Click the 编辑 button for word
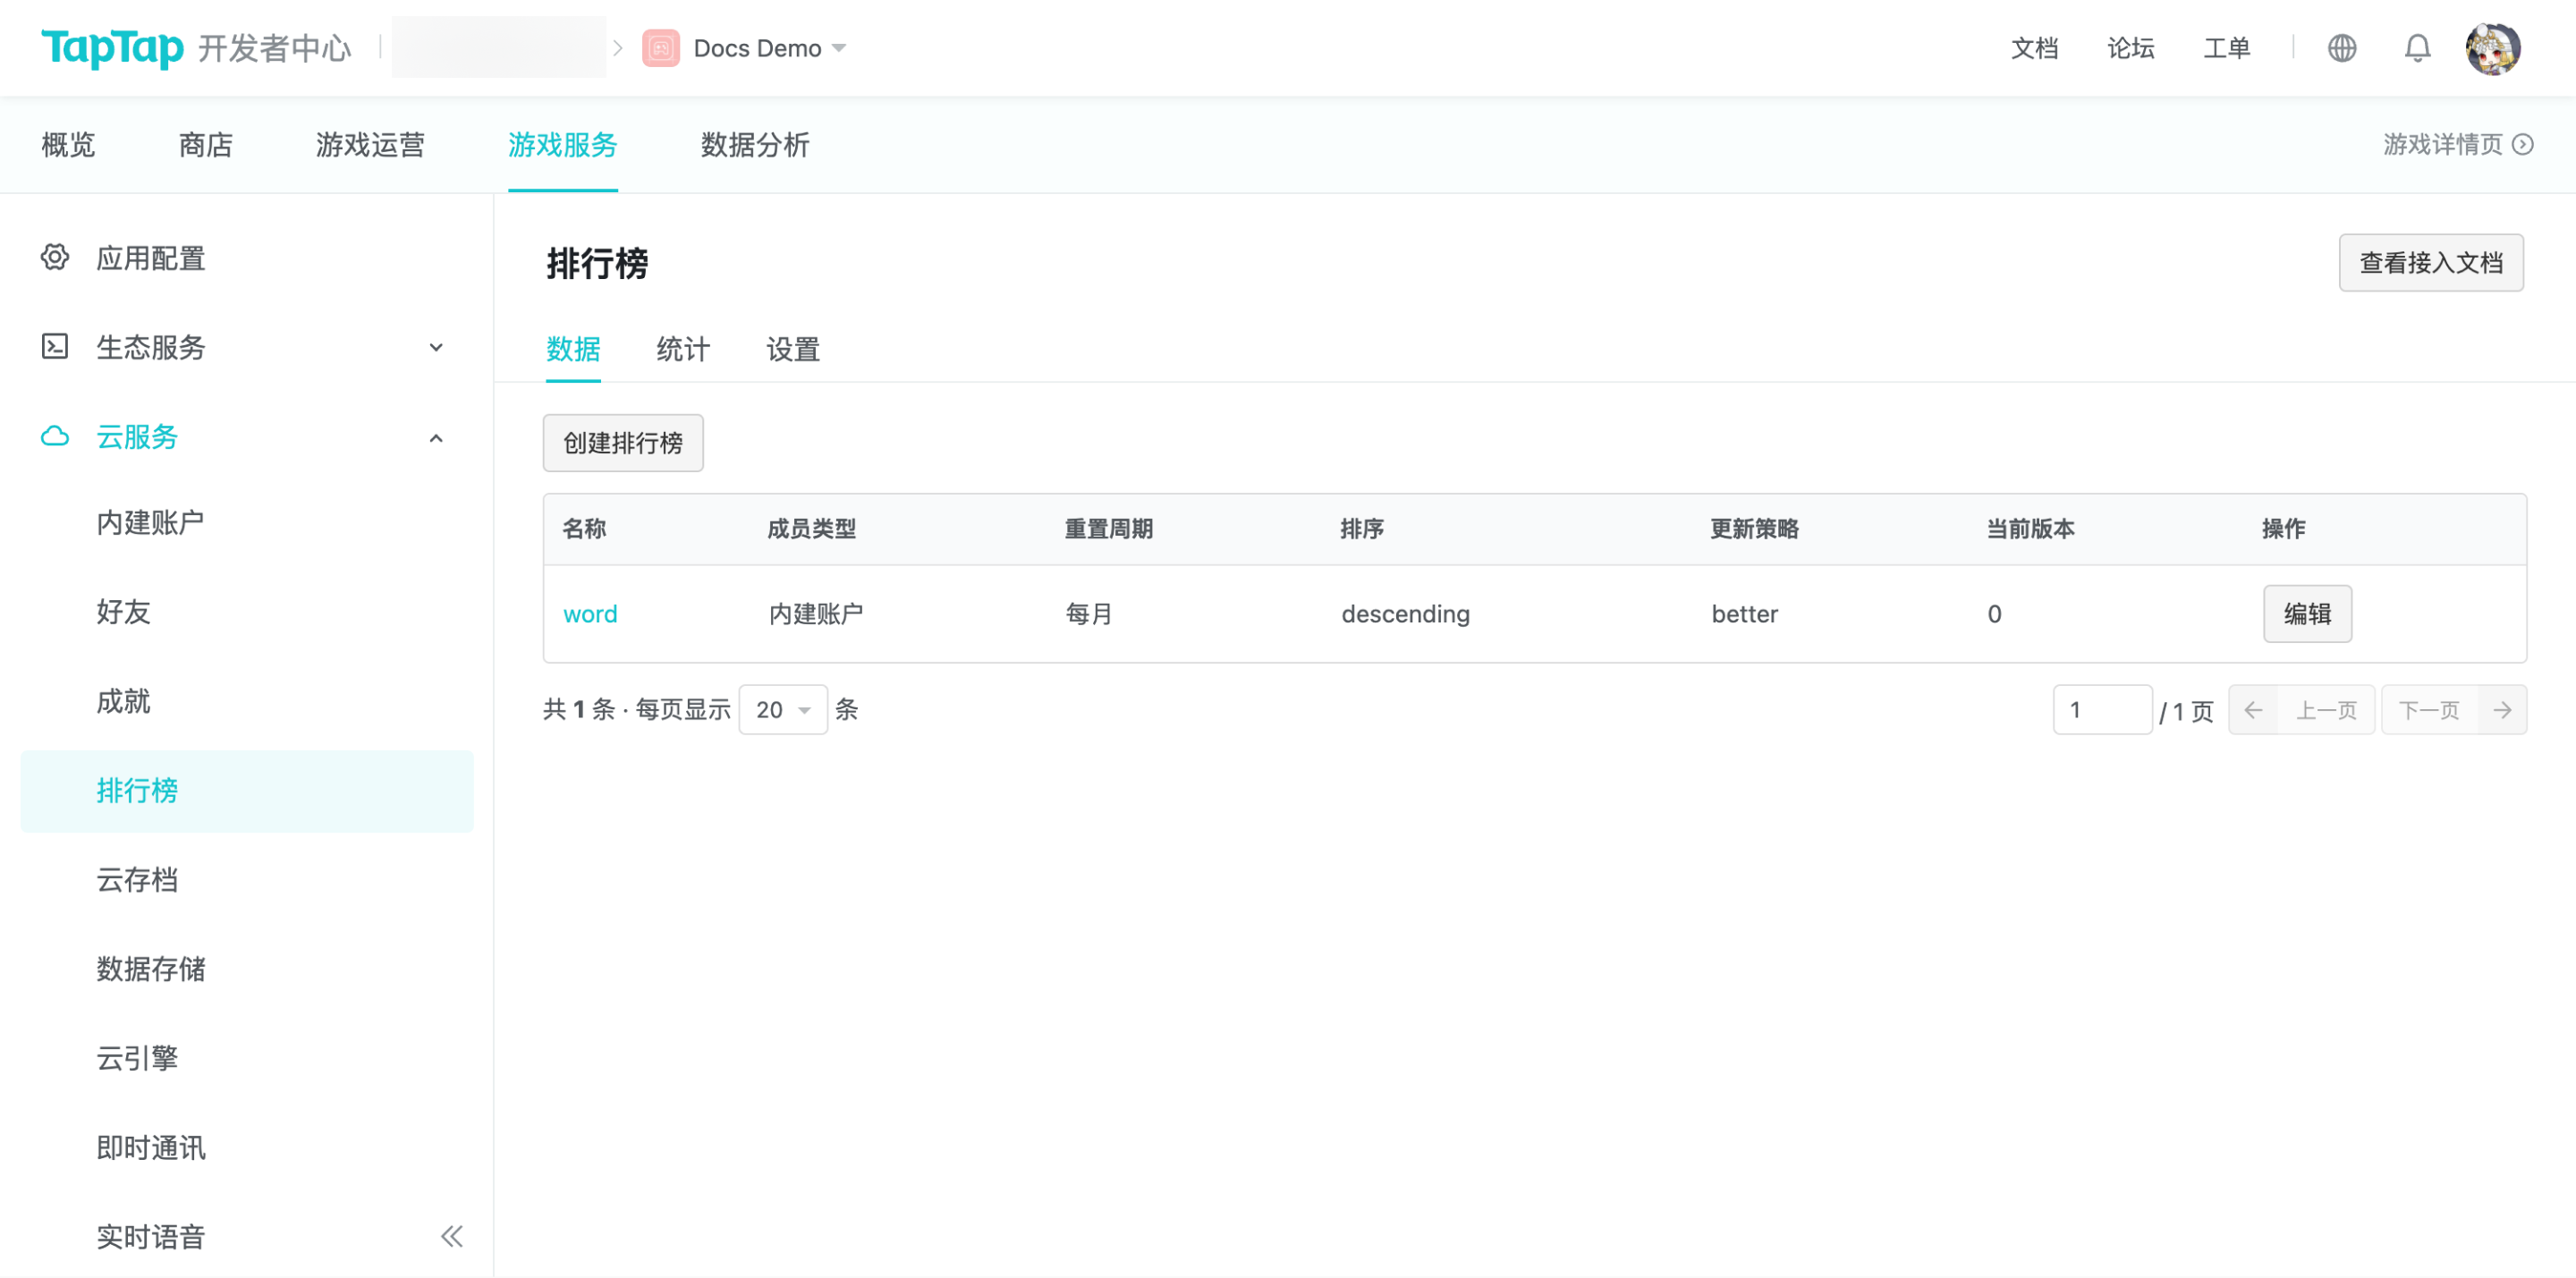The width and height of the screenshot is (2576, 1278). (2307, 614)
